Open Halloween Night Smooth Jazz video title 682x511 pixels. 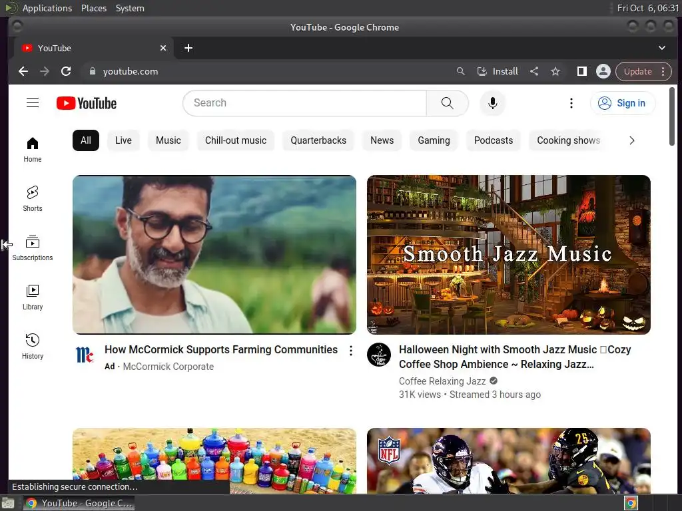click(515, 357)
